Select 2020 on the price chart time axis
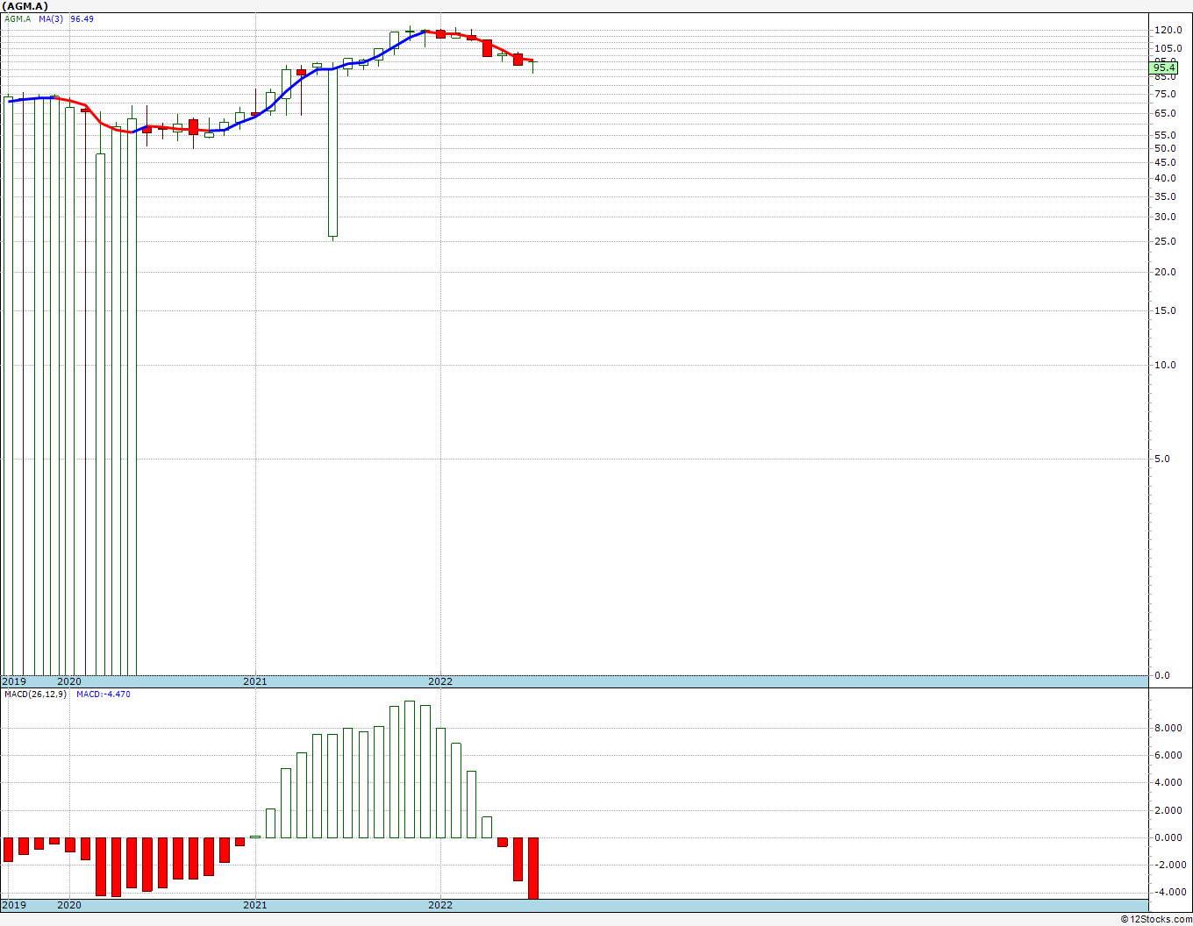Image resolution: width=1193 pixels, height=926 pixels. click(69, 681)
